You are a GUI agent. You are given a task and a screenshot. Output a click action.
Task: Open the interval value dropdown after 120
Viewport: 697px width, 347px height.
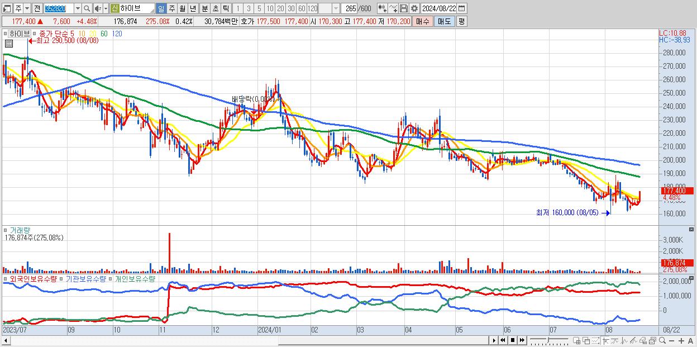(x=336, y=8)
